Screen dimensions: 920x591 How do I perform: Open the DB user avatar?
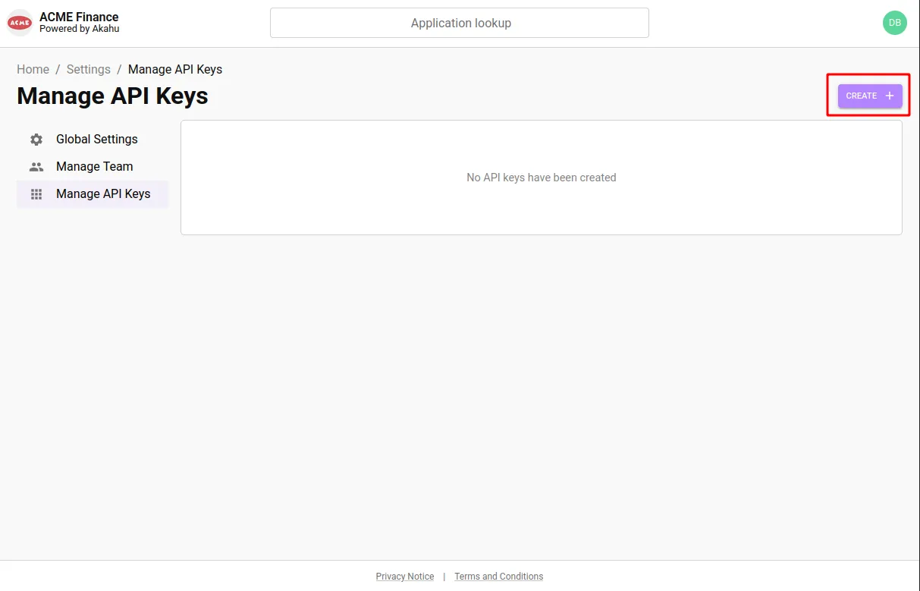pos(894,23)
